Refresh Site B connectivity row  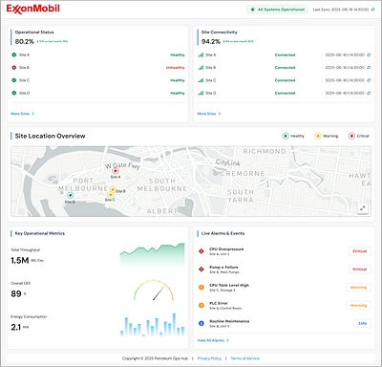pos(369,68)
